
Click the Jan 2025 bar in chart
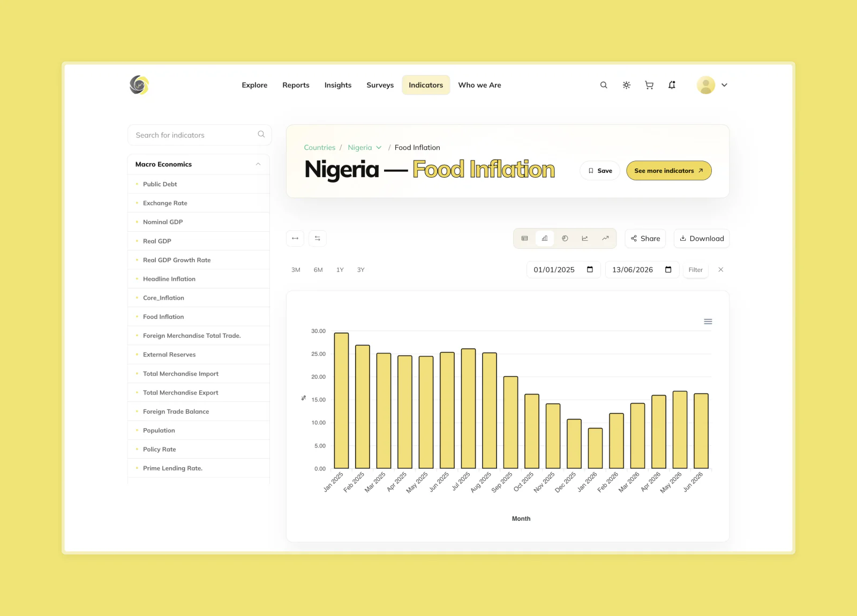click(341, 401)
